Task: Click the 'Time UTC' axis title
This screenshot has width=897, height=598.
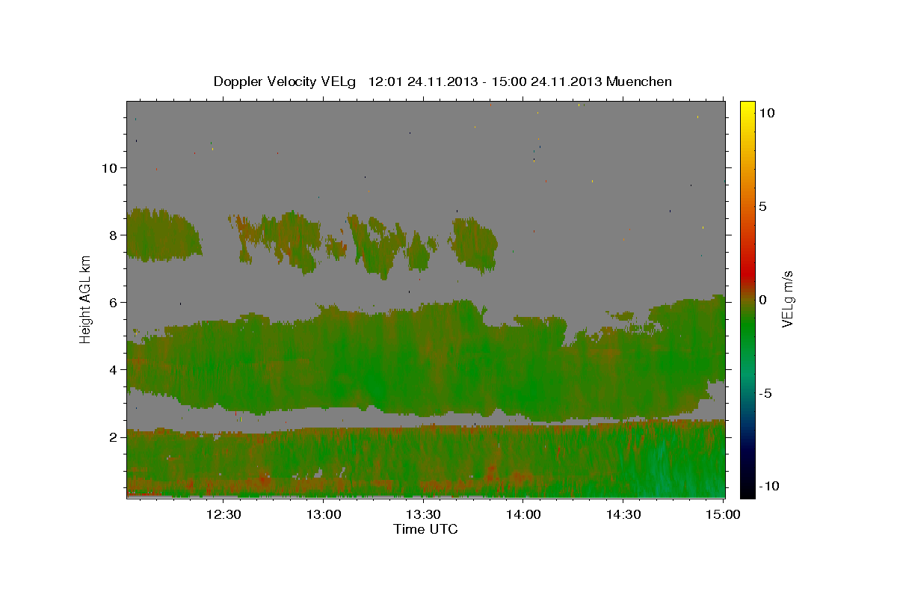Action: tap(425, 529)
